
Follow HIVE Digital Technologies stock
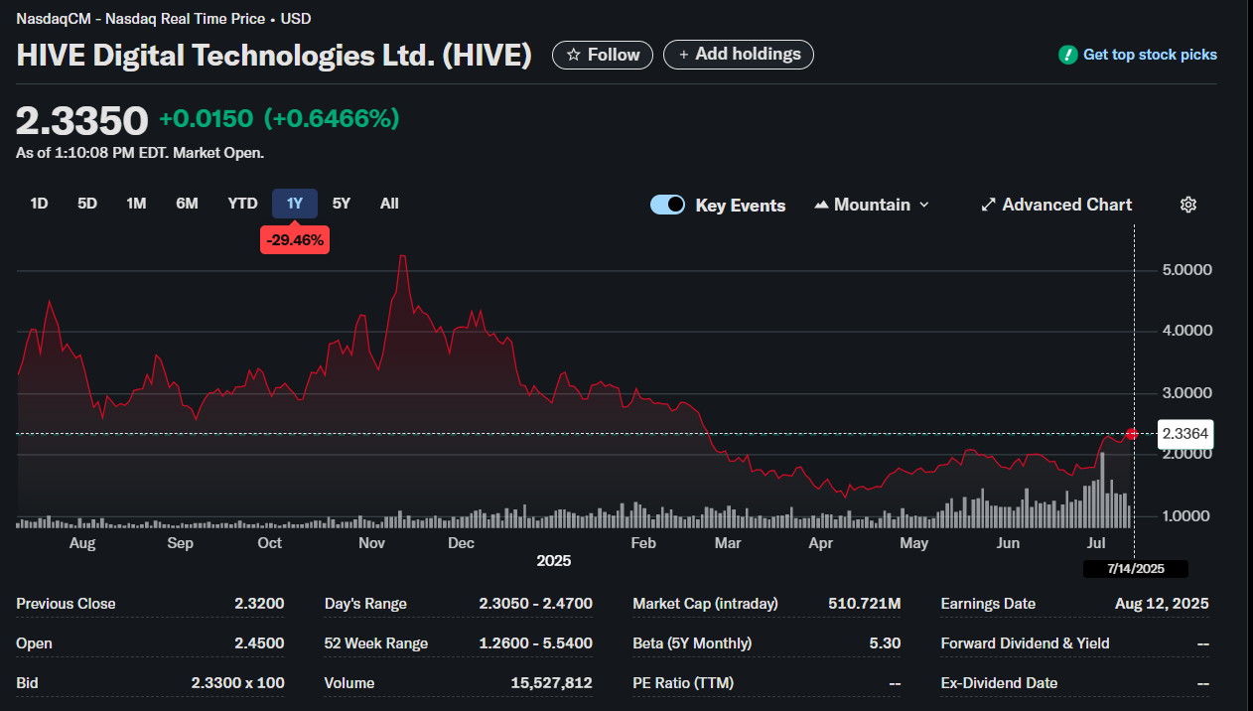tap(603, 55)
